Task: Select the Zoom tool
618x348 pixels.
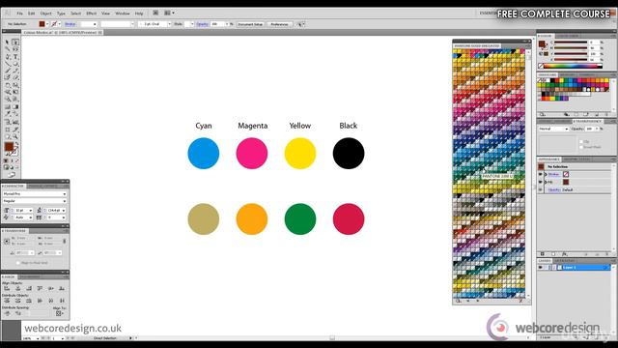Action: 15,136
